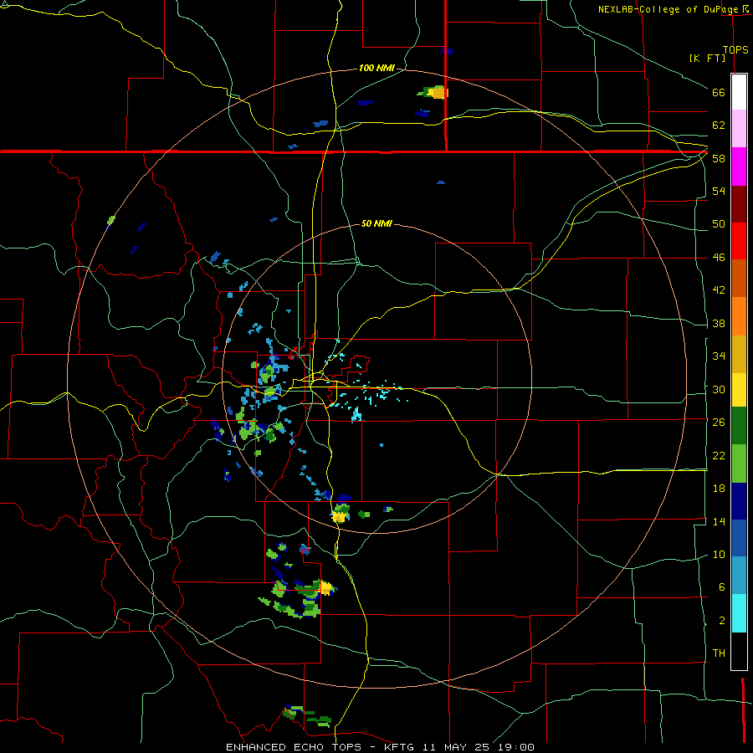753x753 pixels.
Task: Click the legend value "42"
Action: pos(719,290)
